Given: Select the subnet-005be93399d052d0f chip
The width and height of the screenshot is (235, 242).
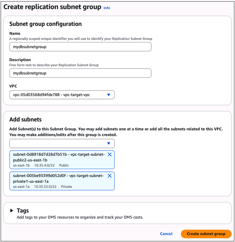Looking at the screenshot, I should [x=59, y=181].
